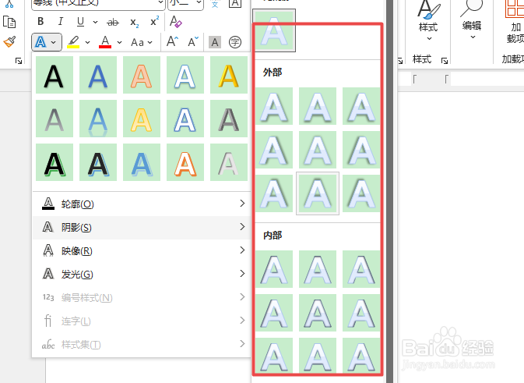Pick first inner shadow preset under 内部
Viewport: 524px width, 383px height.
tap(274, 269)
